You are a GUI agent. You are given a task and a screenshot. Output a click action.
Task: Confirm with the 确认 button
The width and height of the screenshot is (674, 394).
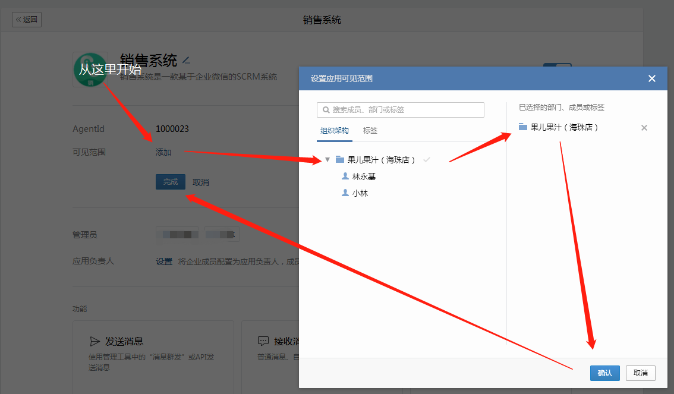pyautogui.click(x=605, y=373)
